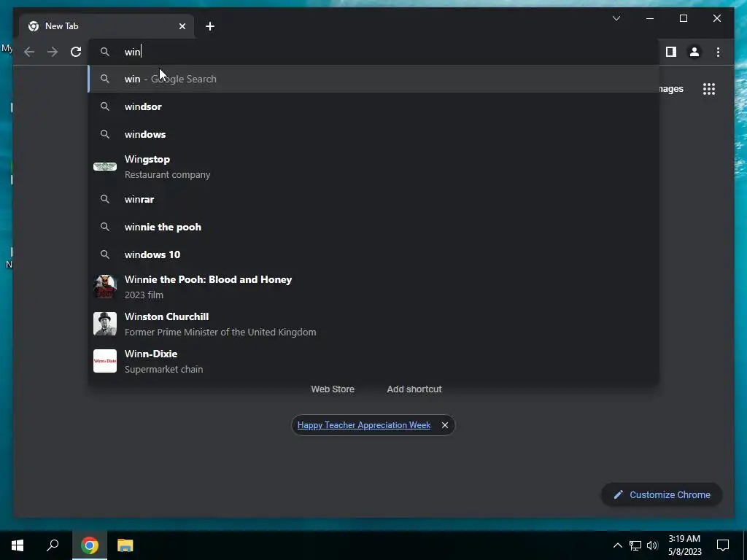
Task: Click the Add shortcut button
Action: pyautogui.click(x=414, y=389)
